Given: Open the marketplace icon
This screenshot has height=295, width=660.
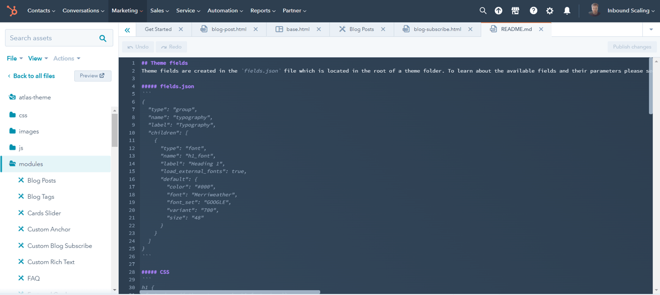Looking at the screenshot, I should click(x=515, y=11).
